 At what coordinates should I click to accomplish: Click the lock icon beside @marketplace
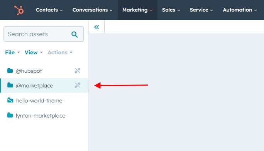point(78,85)
